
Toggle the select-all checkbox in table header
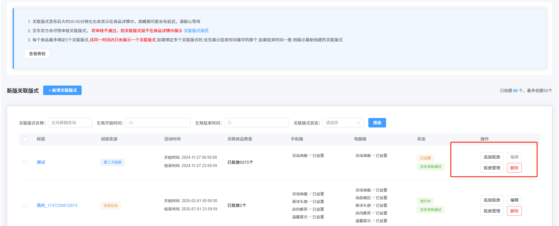click(25, 139)
